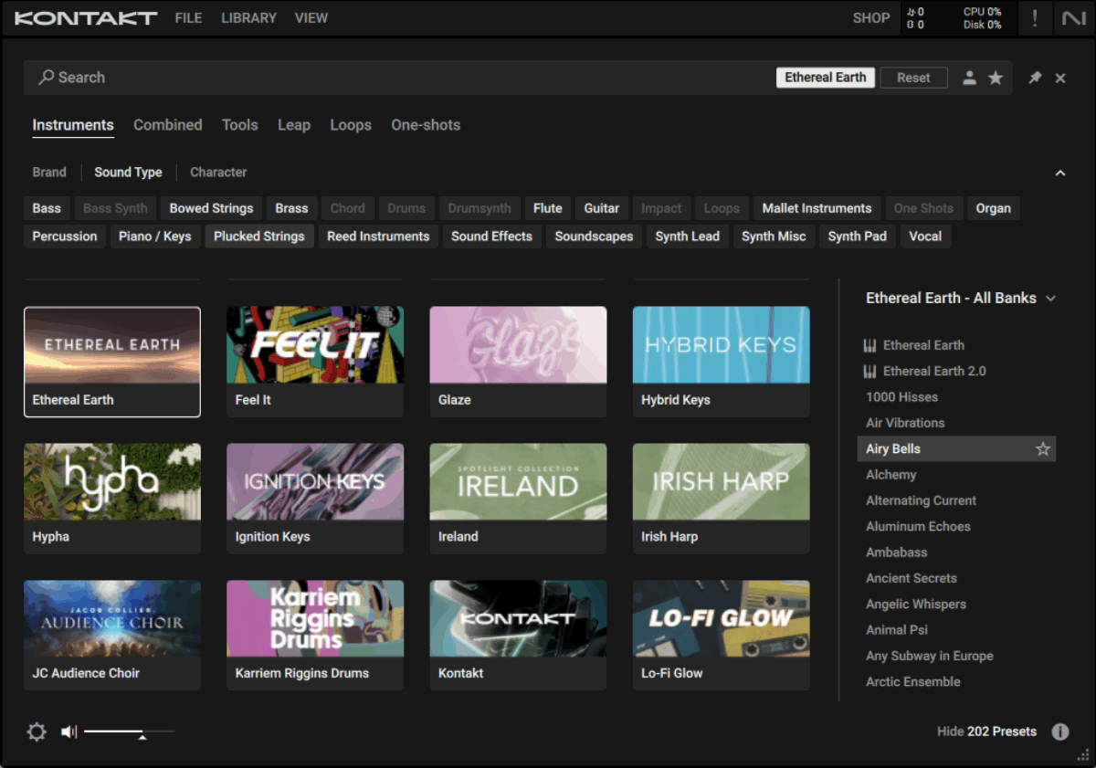Adjust the preview volume slider
The width and height of the screenshot is (1096, 768).
(x=142, y=731)
